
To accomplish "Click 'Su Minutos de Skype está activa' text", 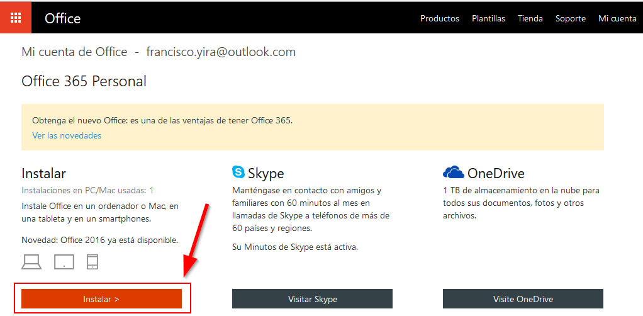I will [295, 247].
